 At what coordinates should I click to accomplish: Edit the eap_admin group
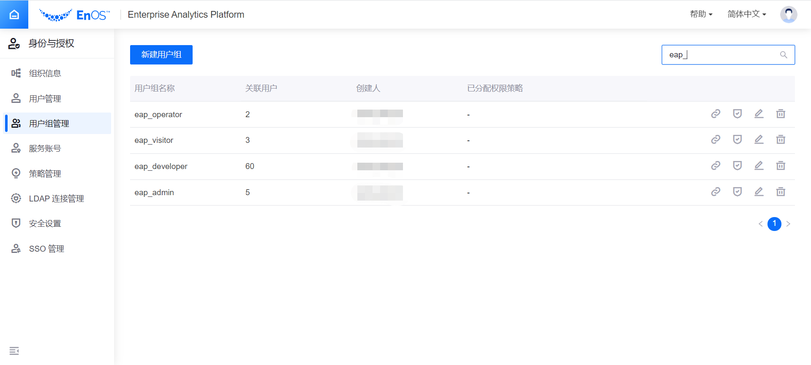(759, 192)
